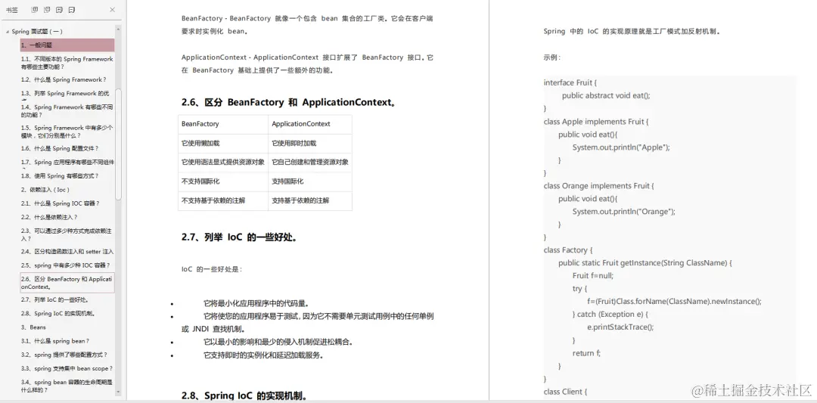Click heading 2.8、Spring IoC 的实现机制
The width and height of the screenshot is (817, 403).
tap(244, 395)
